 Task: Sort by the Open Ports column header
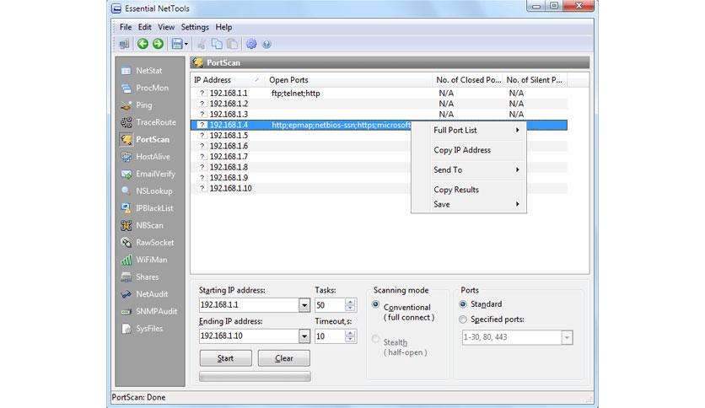coord(348,80)
